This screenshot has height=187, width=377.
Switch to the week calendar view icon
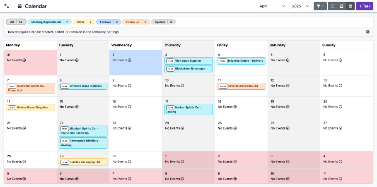[341, 6]
